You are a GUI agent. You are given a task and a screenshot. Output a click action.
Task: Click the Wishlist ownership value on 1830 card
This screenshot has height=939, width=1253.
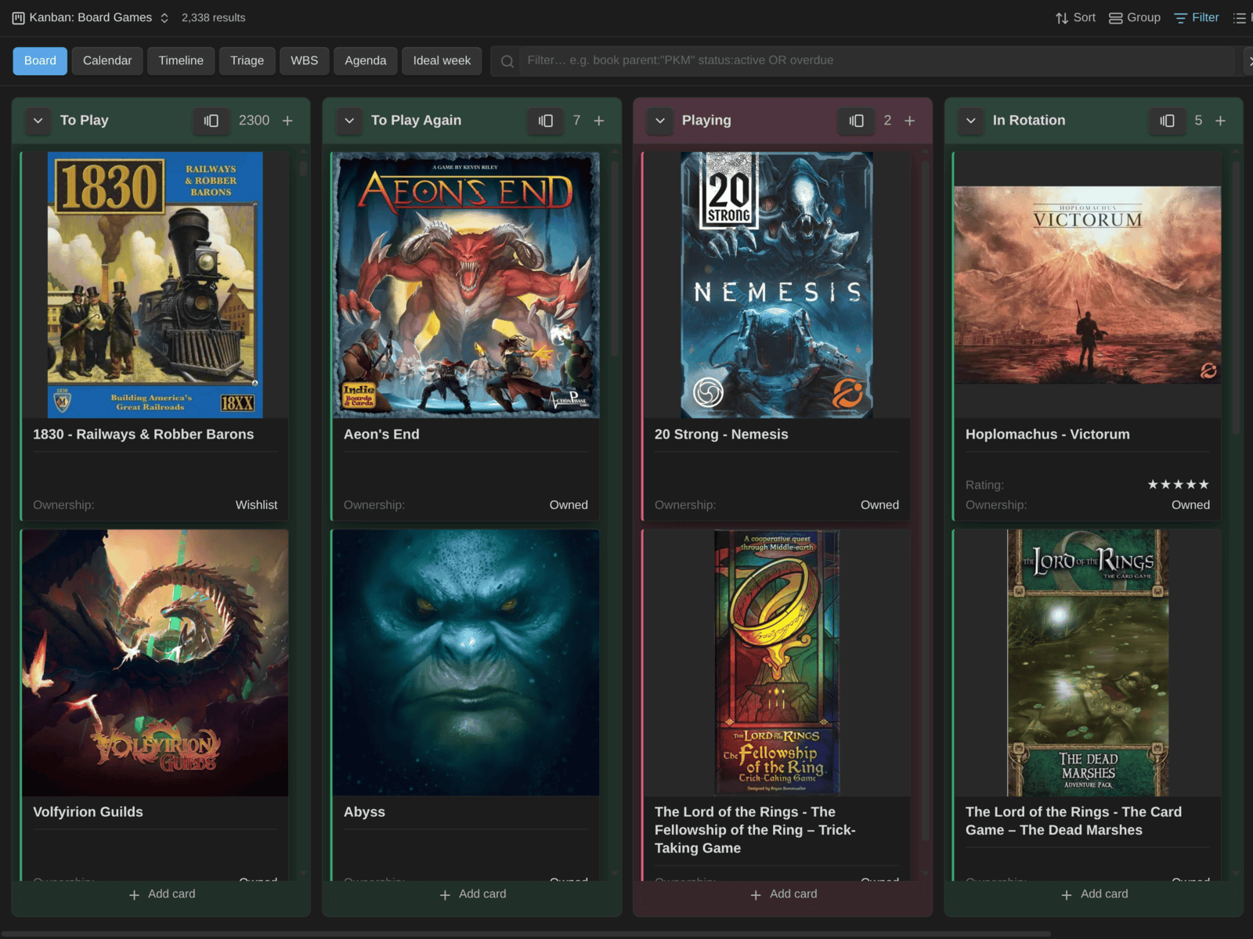tap(256, 505)
